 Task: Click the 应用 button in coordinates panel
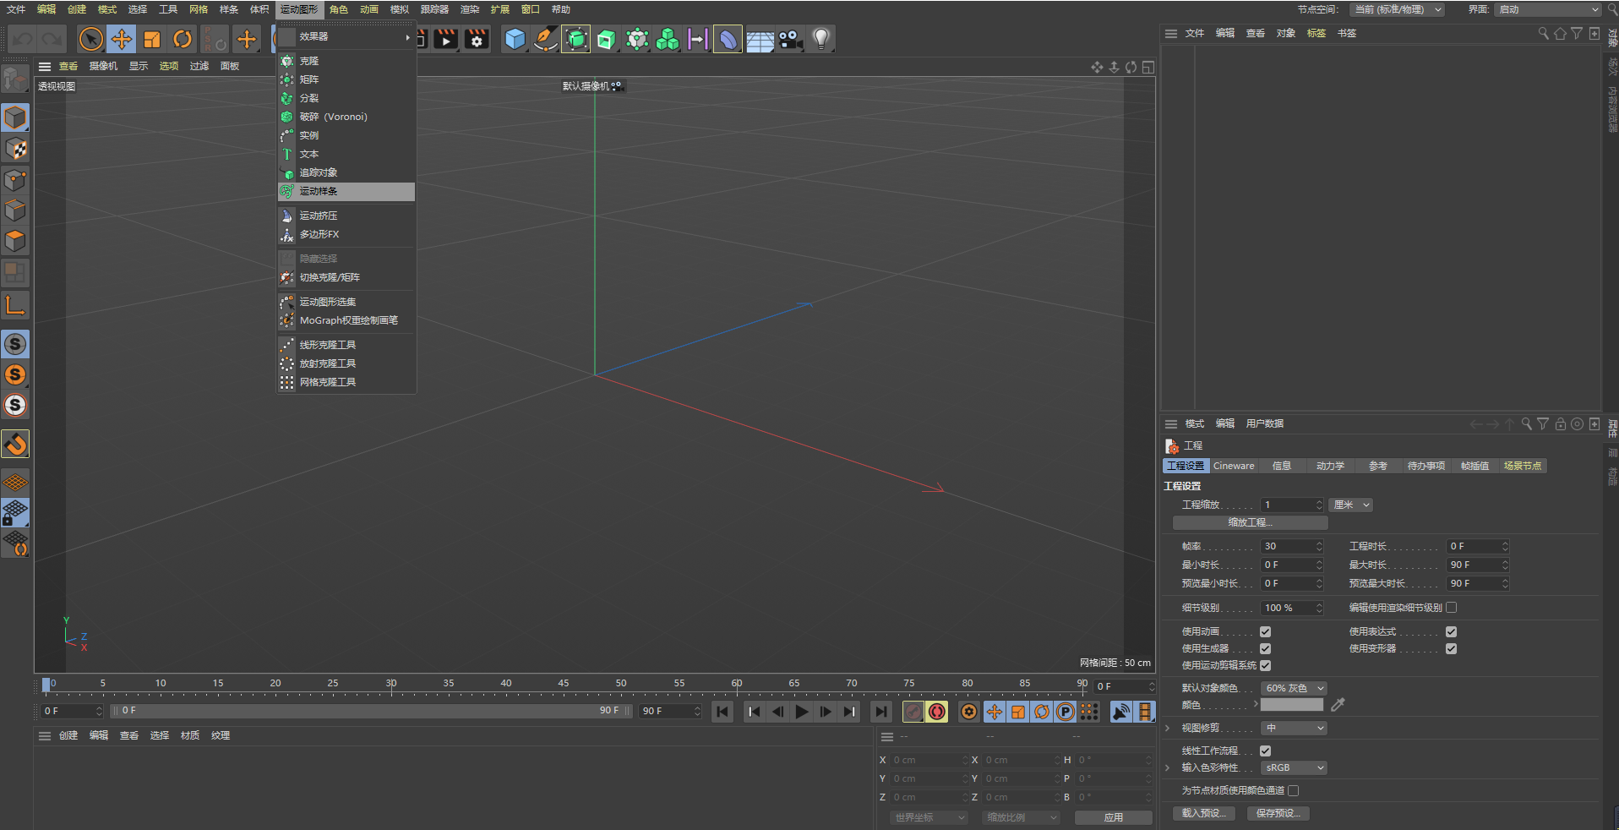pyautogui.click(x=1113, y=817)
